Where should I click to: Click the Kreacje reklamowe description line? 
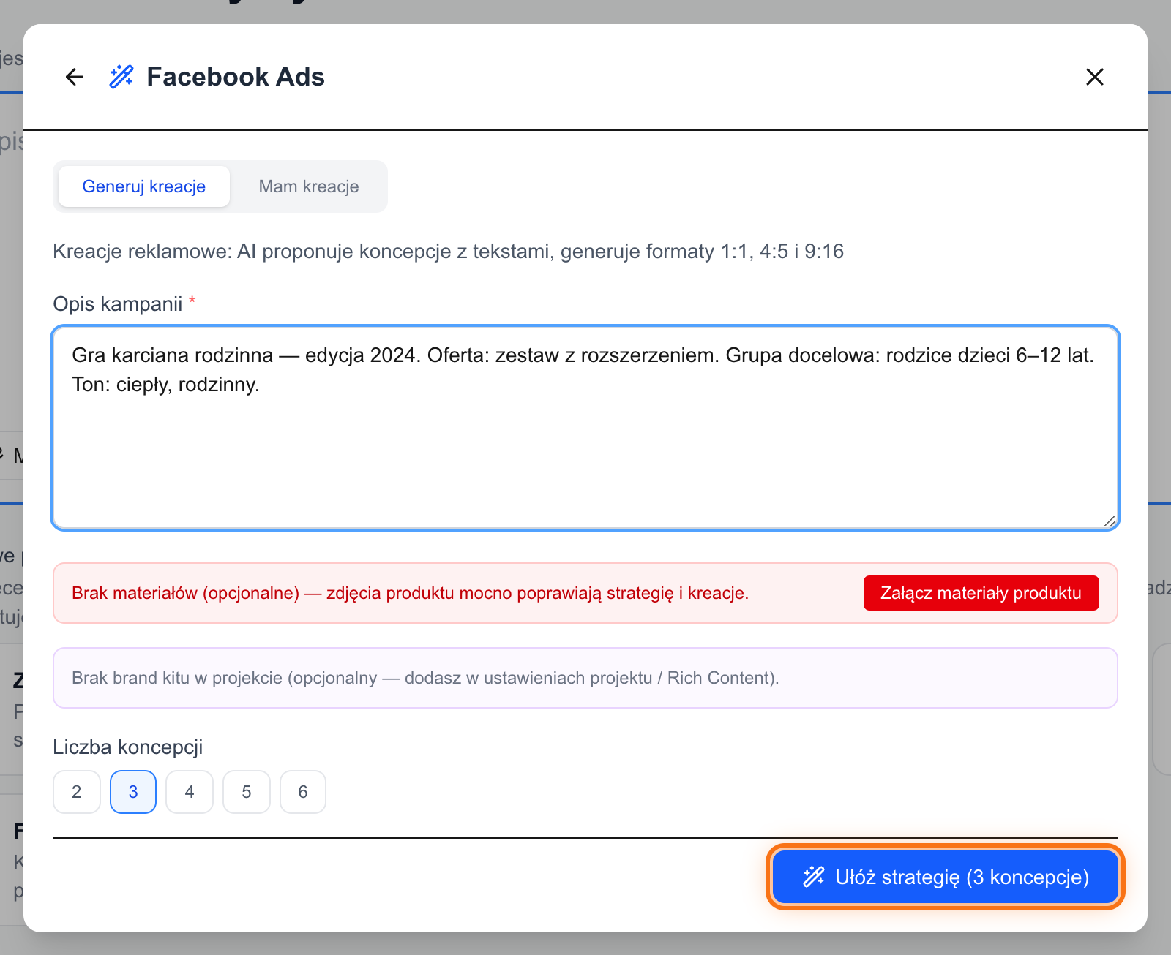coord(449,252)
